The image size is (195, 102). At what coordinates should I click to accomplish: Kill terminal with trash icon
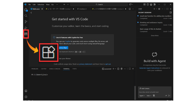(122, 69)
